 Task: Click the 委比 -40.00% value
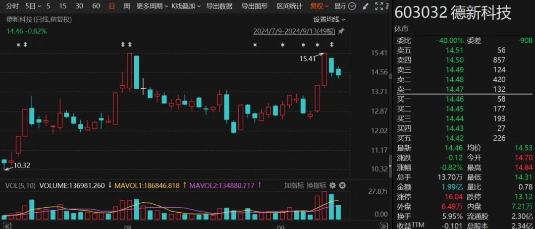coord(450,41)
